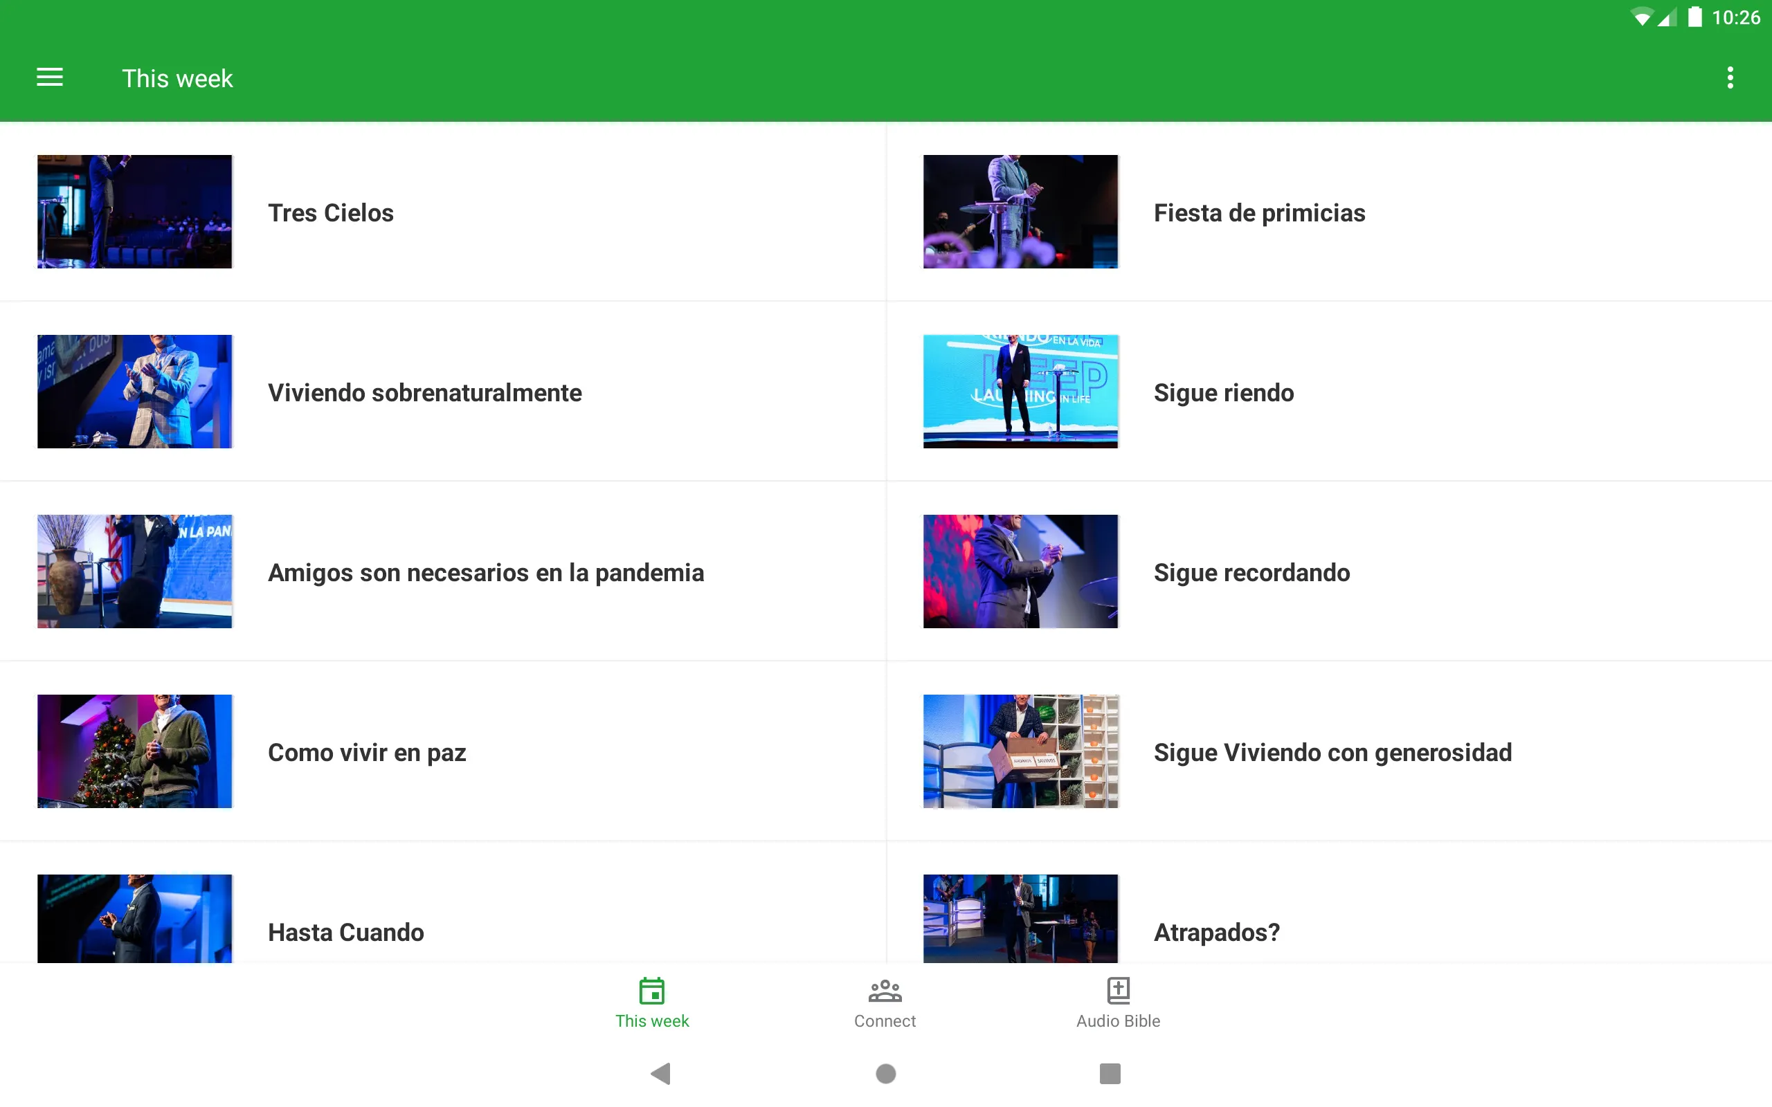The width and height of the screenshot is (1772, 1107).
Task: Open the hamburger menu
Action: pos(50,77)
